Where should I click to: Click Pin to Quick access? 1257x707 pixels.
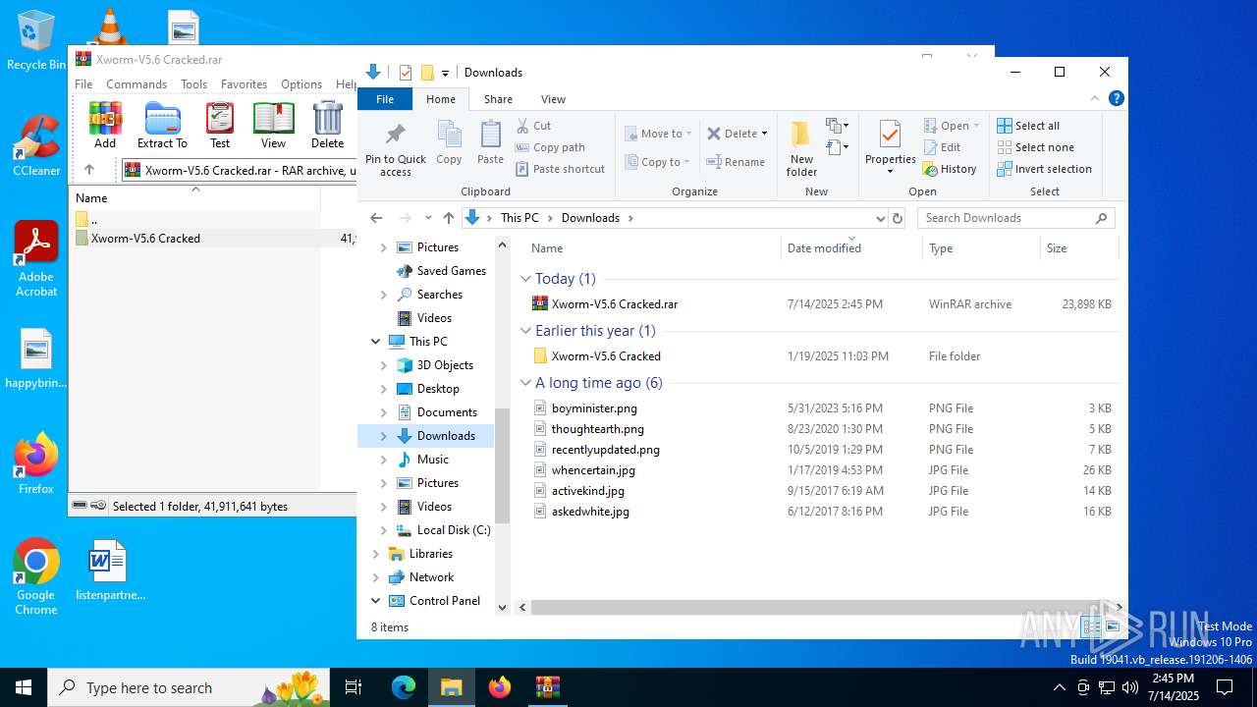point(396,148)
